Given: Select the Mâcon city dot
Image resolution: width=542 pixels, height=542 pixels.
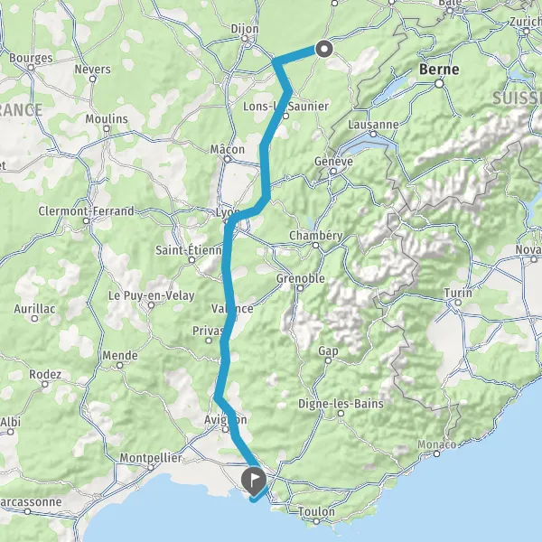Looking at the screenshot, I should coord(227,159).
